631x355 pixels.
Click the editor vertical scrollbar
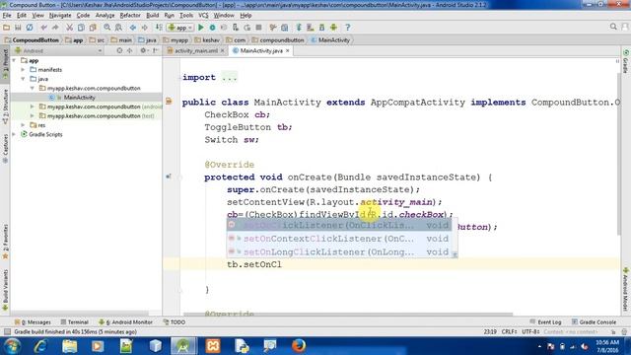(618, 154)
